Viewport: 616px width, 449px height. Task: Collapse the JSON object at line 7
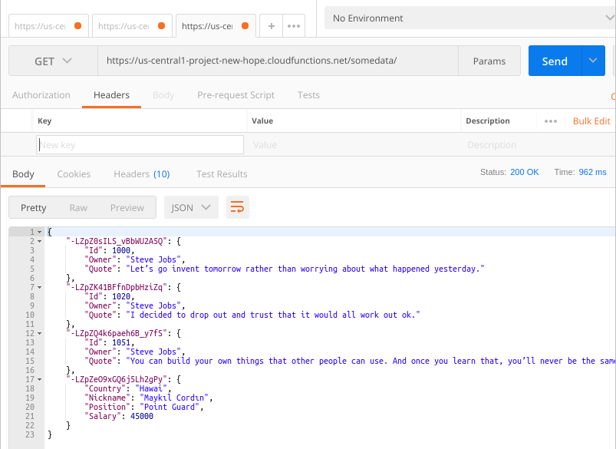coord(40,287)
